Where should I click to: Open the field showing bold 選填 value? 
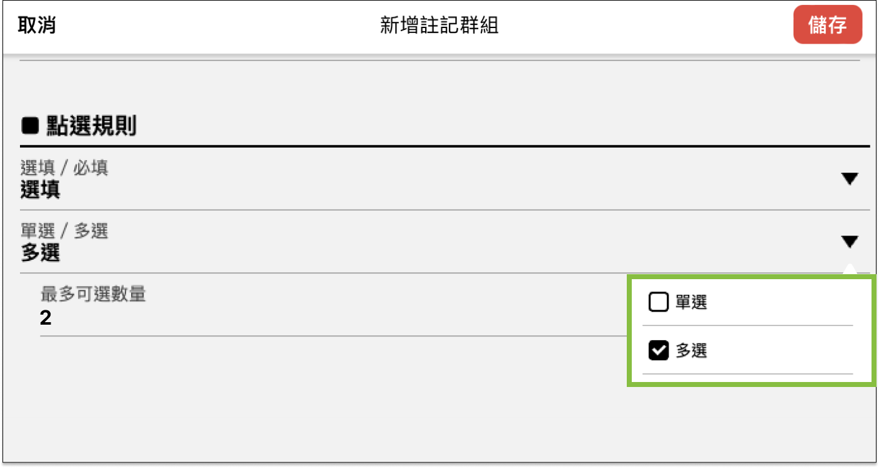(x=41, y=190)
